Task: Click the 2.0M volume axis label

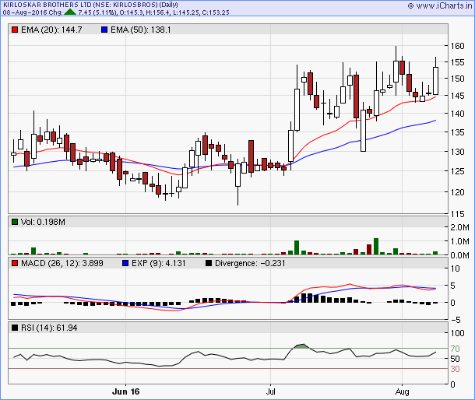Action: coord(459,227)
